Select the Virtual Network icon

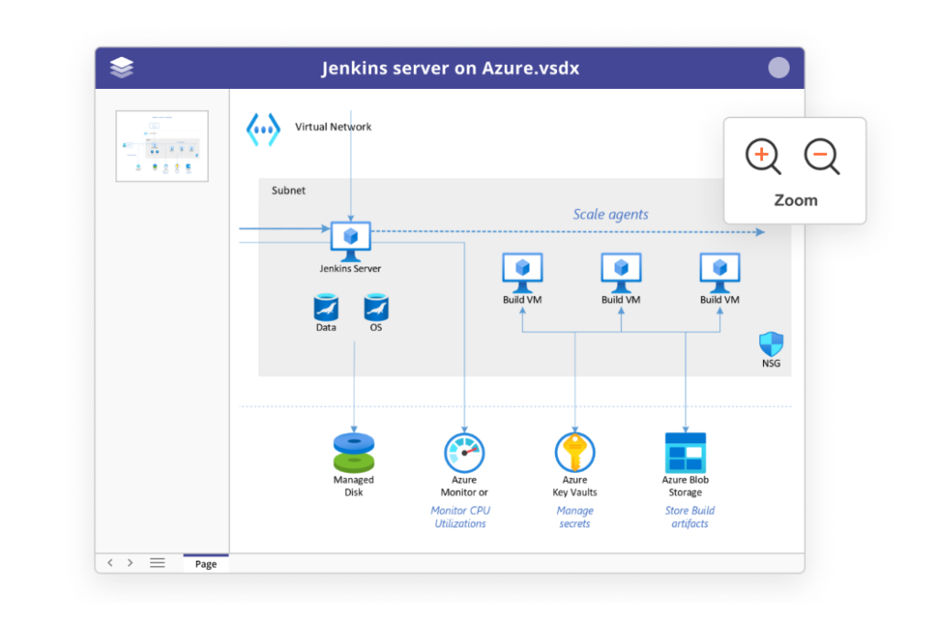click(x=263, y=127)
